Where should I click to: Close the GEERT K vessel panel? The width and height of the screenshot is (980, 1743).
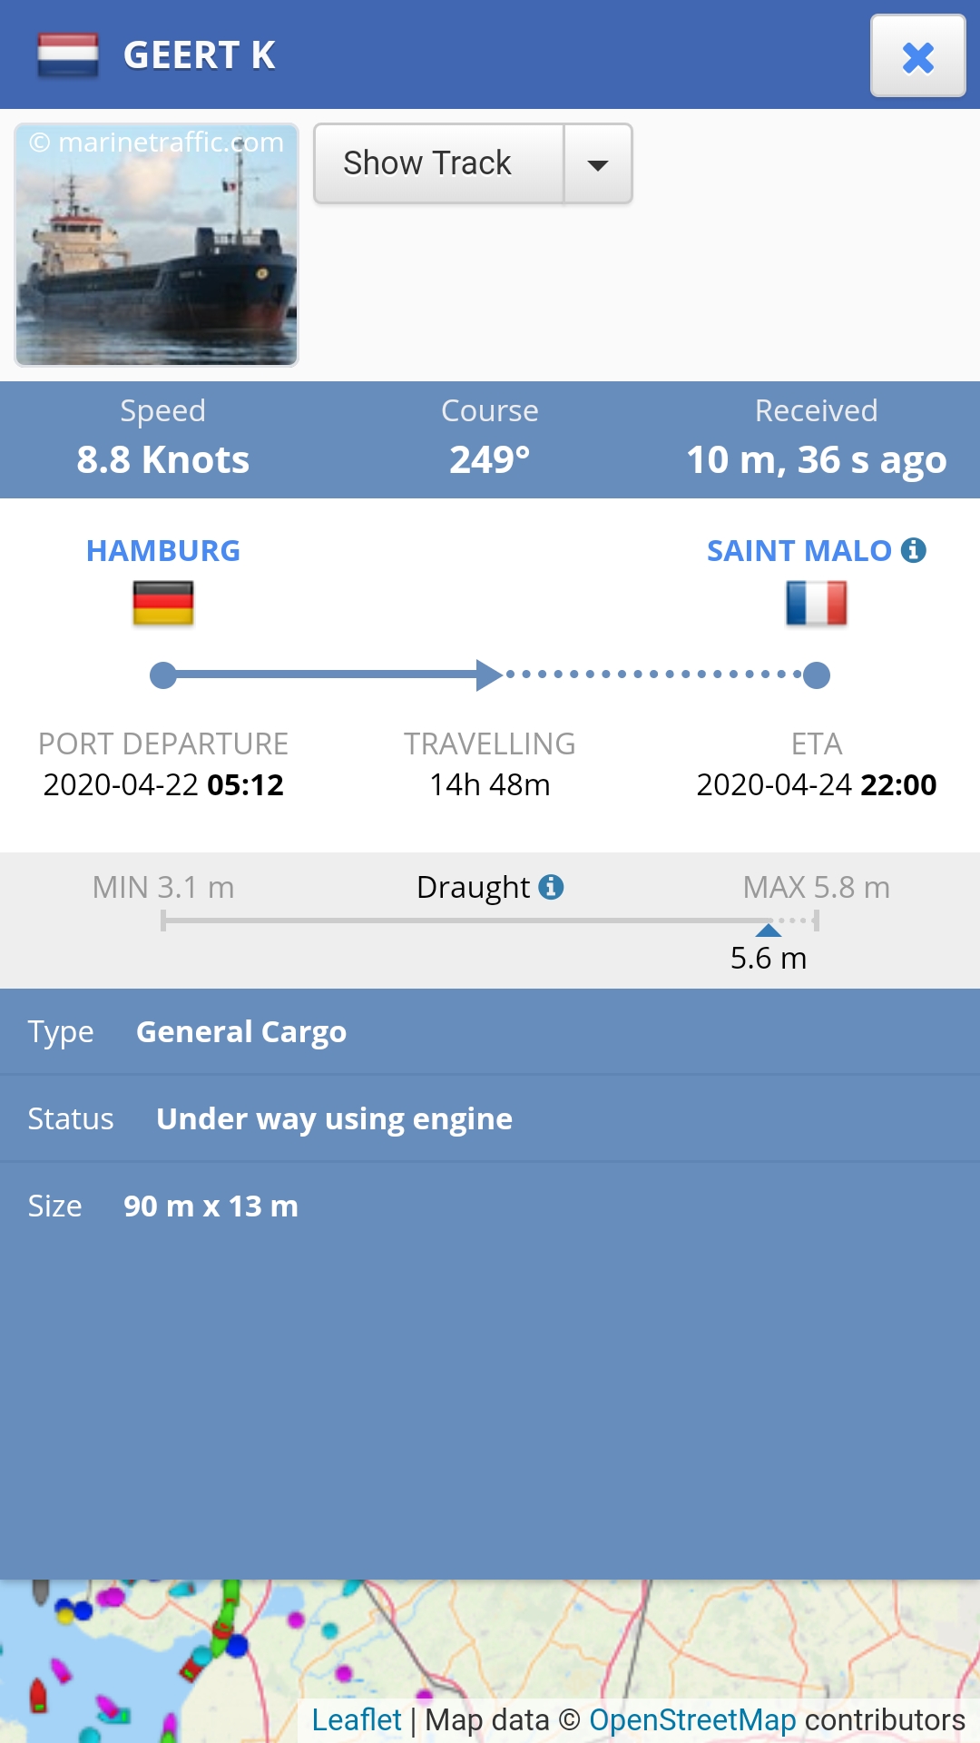917,55
